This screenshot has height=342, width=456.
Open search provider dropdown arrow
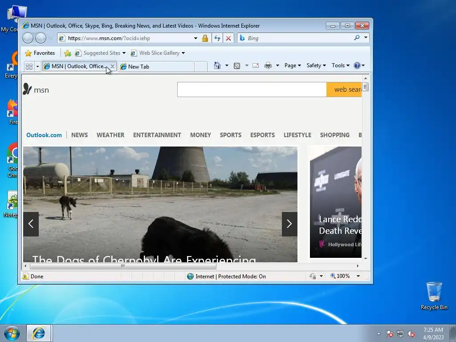pos(366,37)
